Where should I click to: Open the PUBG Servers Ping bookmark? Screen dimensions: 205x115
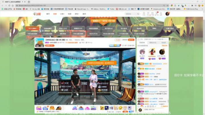tap(191, 9)
